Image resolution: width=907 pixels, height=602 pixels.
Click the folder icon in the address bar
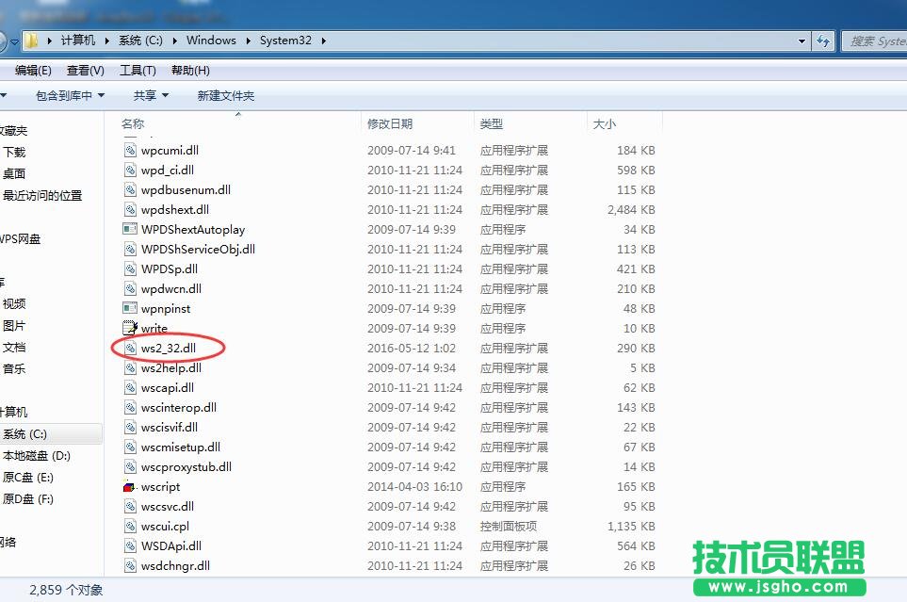(31, 41)
